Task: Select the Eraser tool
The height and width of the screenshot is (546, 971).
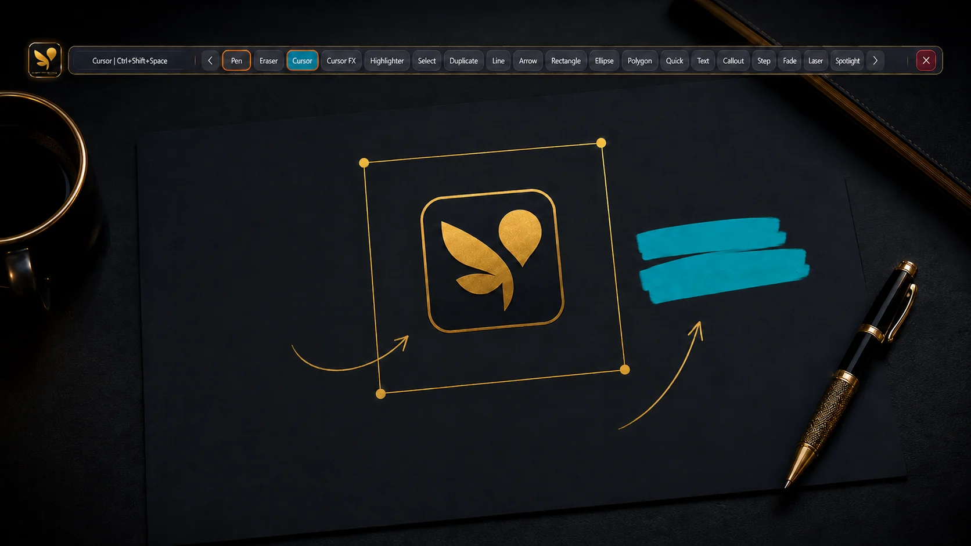Action: pyautogui.click(x=268, y=60)
